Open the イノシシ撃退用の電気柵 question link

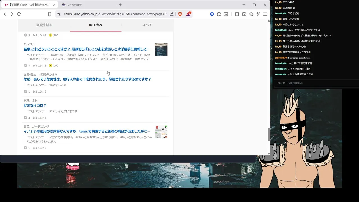(x=87, y=131)
